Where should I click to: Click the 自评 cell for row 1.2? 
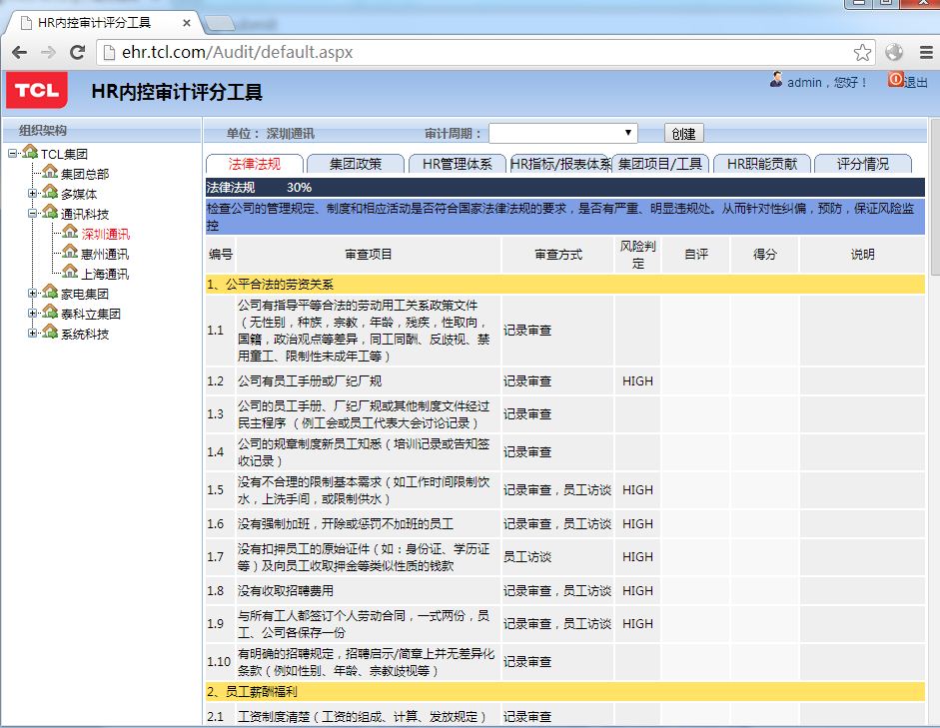(x=695, y=381)
